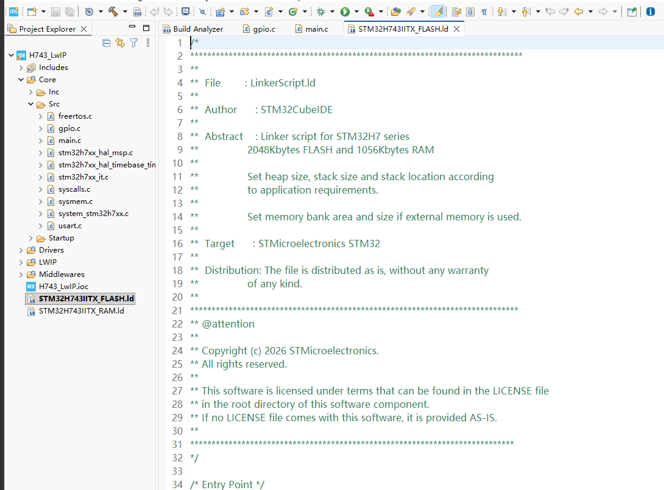Screen dimensions: 664x490
Task: Toggle Link with Editor in Project Explorer
Action: [120, 43]
